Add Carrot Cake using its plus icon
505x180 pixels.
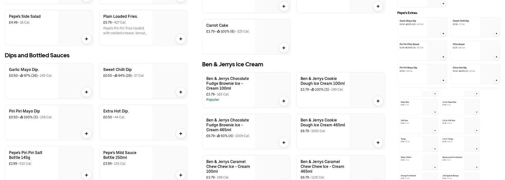point(284,48)
